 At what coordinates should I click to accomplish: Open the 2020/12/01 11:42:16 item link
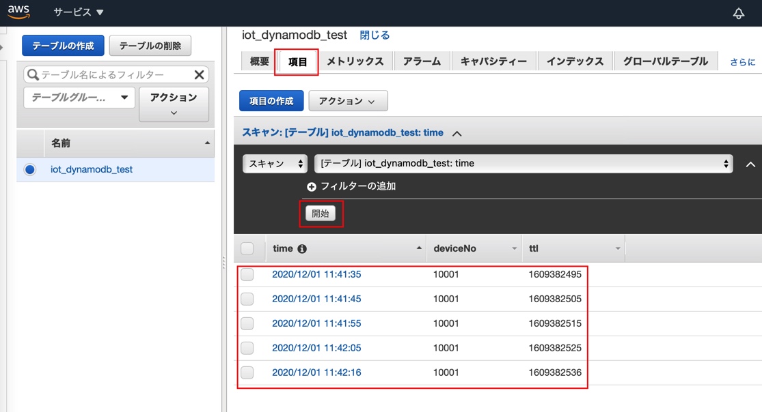pyautogui.click(x=316, y=372)
